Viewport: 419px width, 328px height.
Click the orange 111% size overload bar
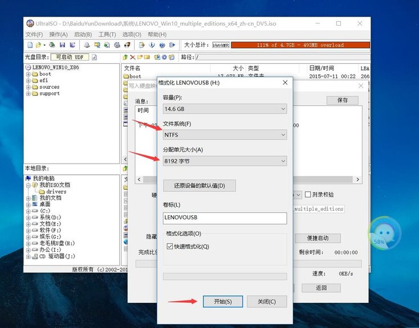pyautogui.click(x=300, y=45)
